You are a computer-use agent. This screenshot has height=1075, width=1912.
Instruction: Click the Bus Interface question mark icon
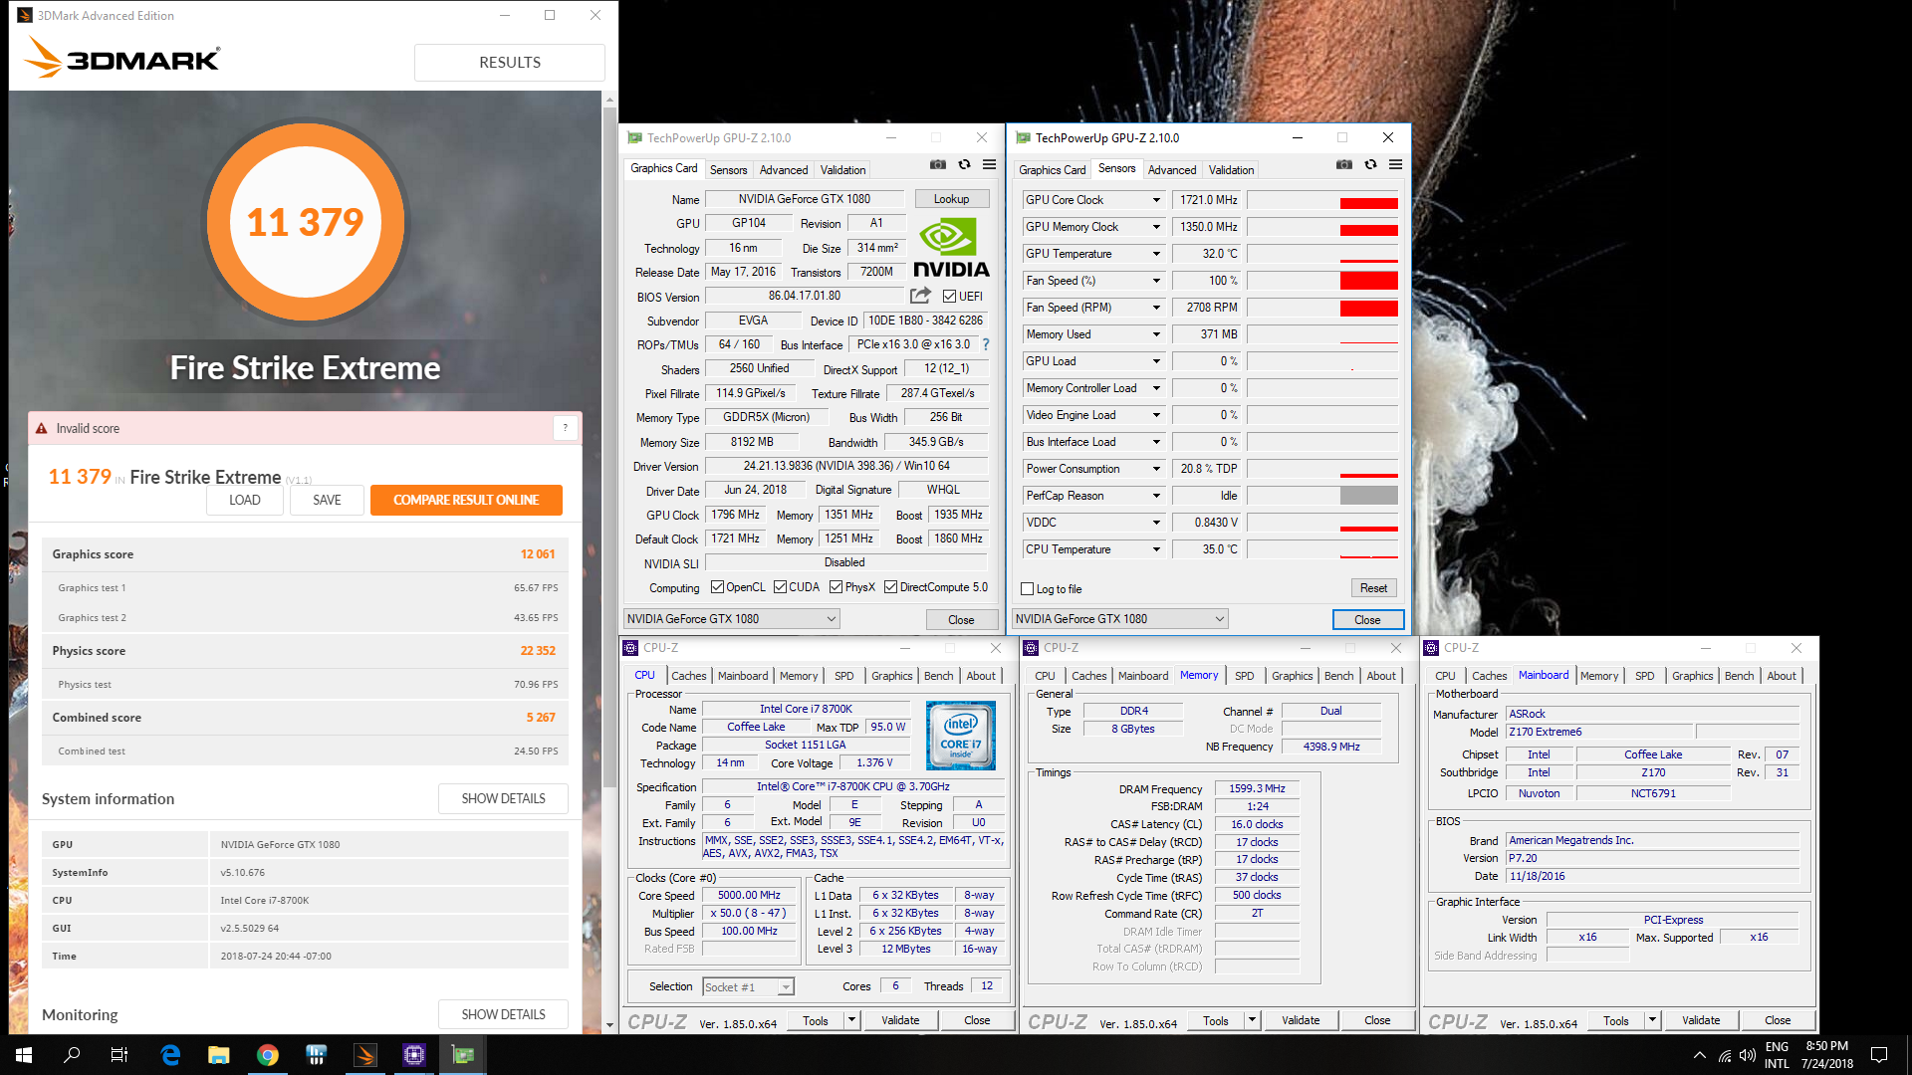pyautogui.click(x=986, y=344)
